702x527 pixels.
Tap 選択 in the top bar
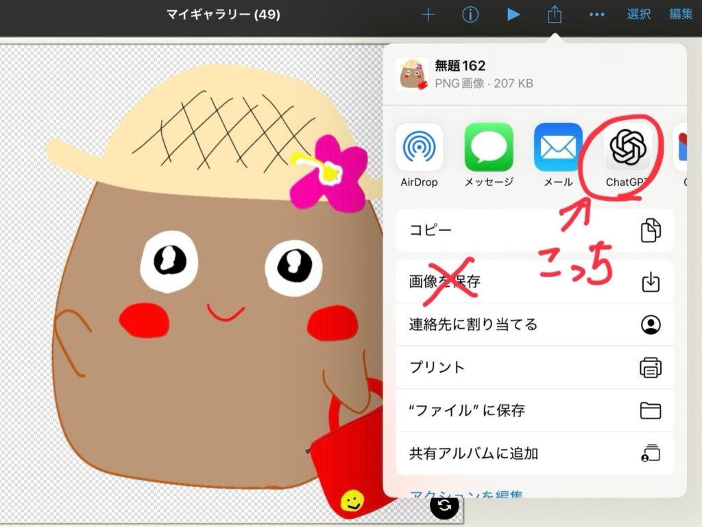pos(639,14)
